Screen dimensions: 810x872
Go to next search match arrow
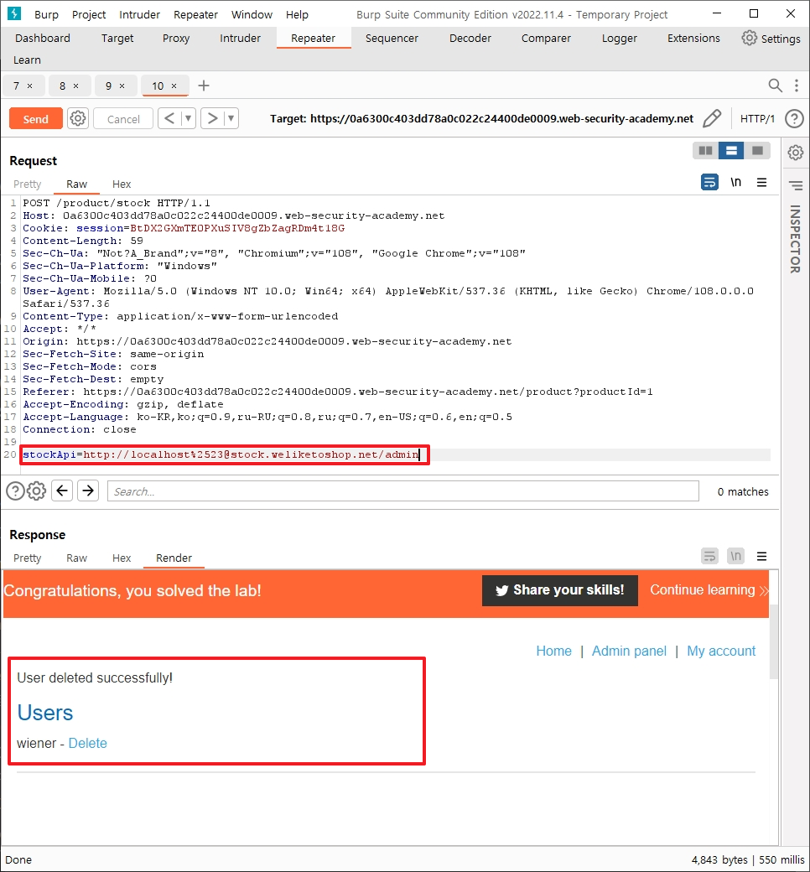[88, 490]
